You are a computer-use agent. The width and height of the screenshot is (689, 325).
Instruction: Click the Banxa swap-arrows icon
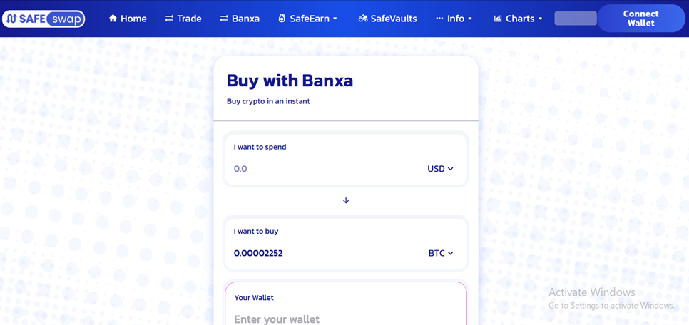pyautogui.click(x=224, y=19)
